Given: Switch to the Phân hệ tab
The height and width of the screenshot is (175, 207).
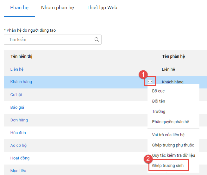Looking at the screenshot, I should 19,8.
